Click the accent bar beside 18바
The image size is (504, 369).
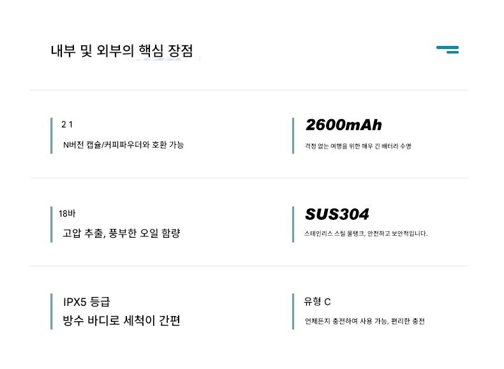pos(52,224)
